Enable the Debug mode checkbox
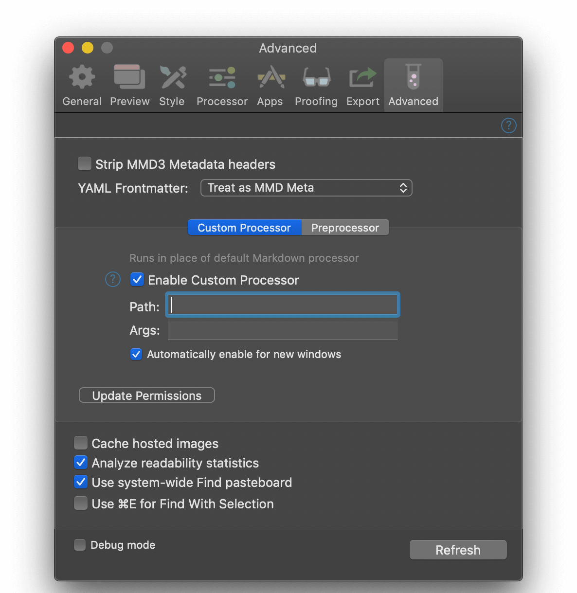 click(80, 544)
